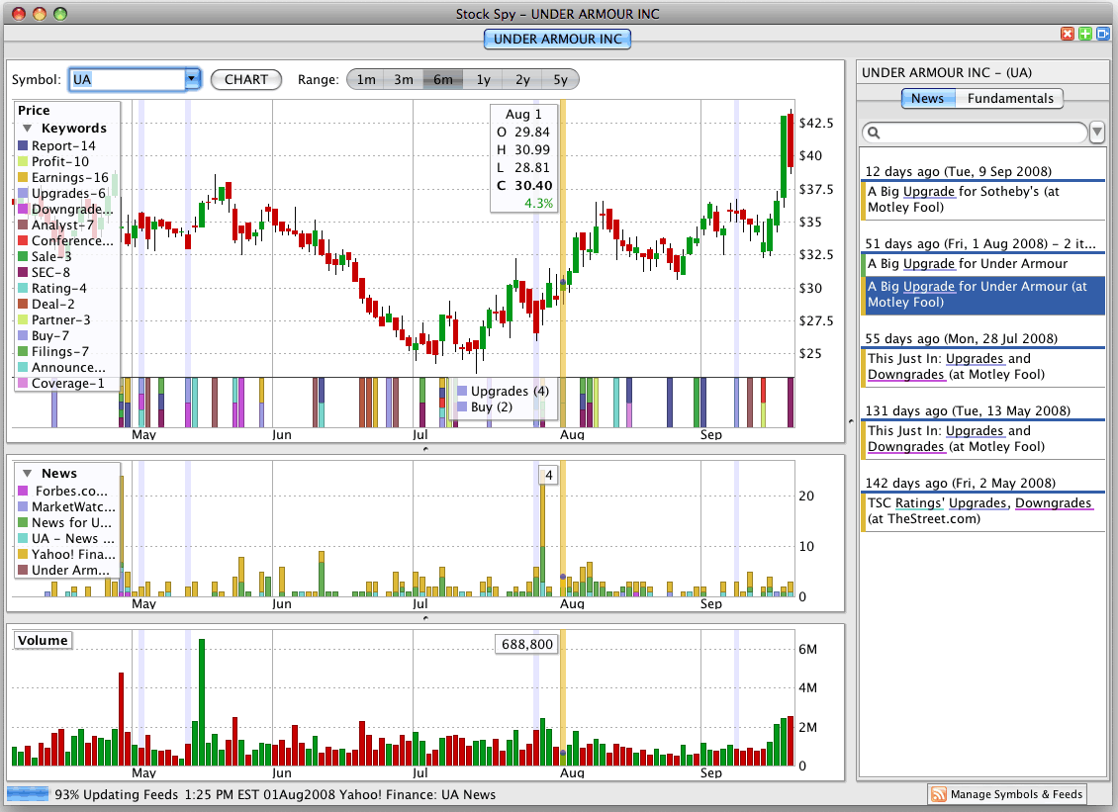Select the 6m range
1118x812 pixels.
[443, 80]
